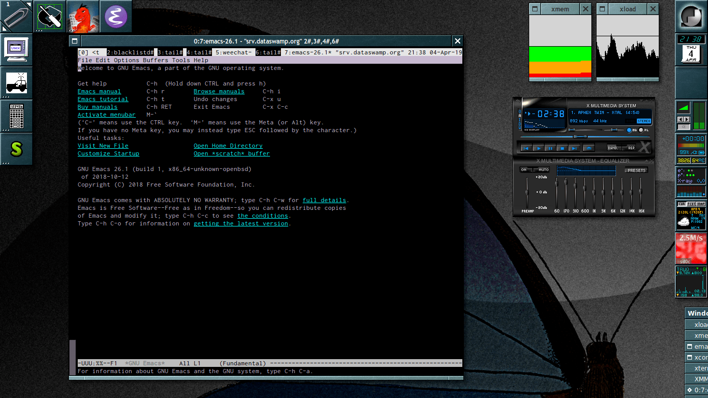Image resolution: width=708 pixels, height=398 pixels.
Task: Stop playback in XMMS
Action: (x=562, y=148)
